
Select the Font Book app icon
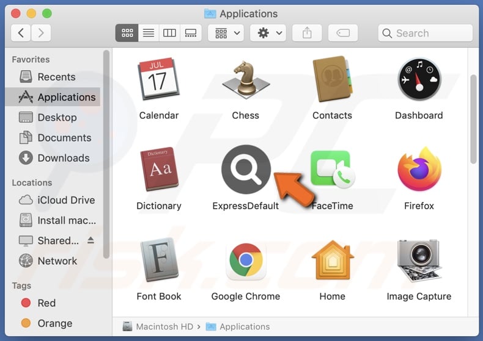(159, 260)
